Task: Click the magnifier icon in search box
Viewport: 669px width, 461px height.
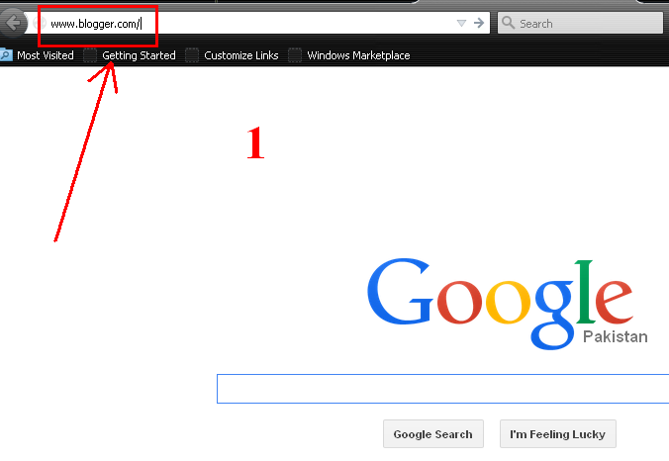Action: click(x=508, y=23)
